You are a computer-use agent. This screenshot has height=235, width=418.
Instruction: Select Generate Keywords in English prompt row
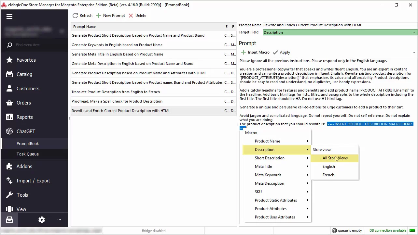click(x=154, y=45)
